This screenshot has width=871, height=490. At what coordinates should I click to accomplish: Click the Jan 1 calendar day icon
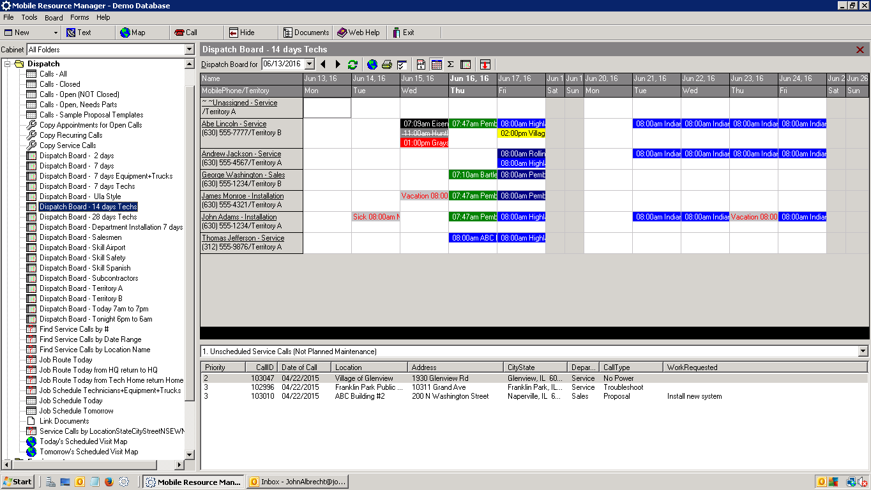pos(421,64)
